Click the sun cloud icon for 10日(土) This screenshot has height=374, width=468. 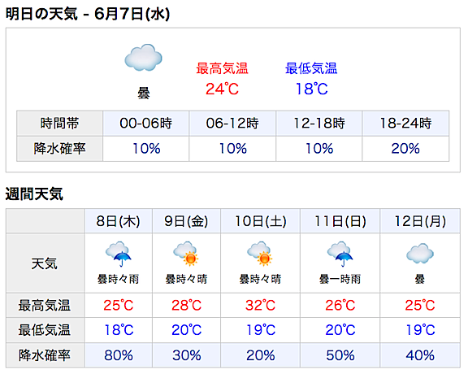coord(260,254)
